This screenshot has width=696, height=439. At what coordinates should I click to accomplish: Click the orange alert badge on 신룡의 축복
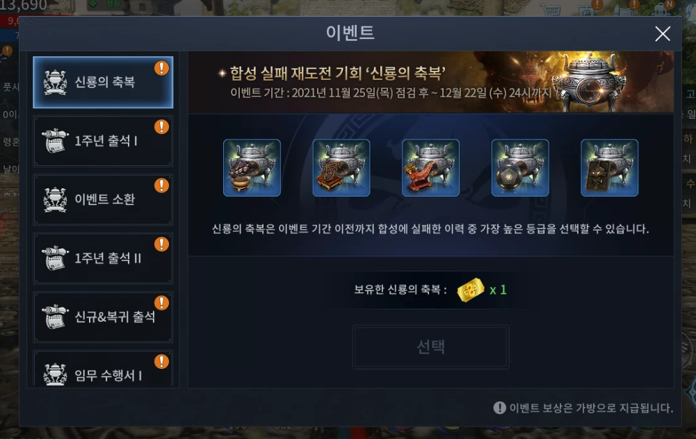[x=161, y=68]
